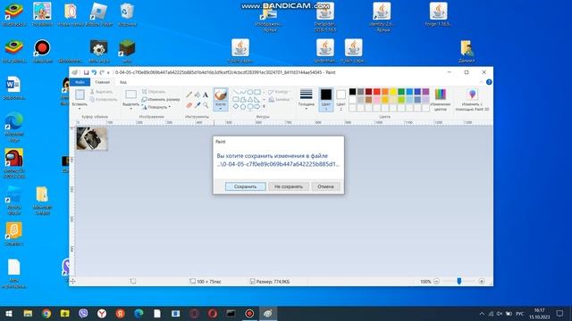Pick the red color swatch
The image size is (572, 321).
pos(376,91)
